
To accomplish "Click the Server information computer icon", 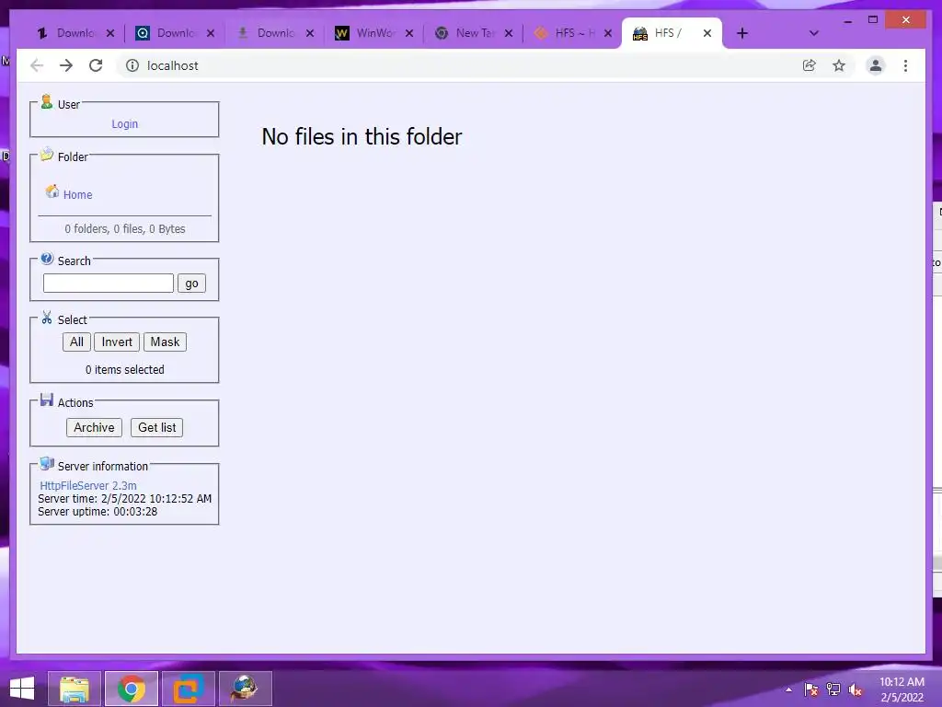I will tap(46, 464).
